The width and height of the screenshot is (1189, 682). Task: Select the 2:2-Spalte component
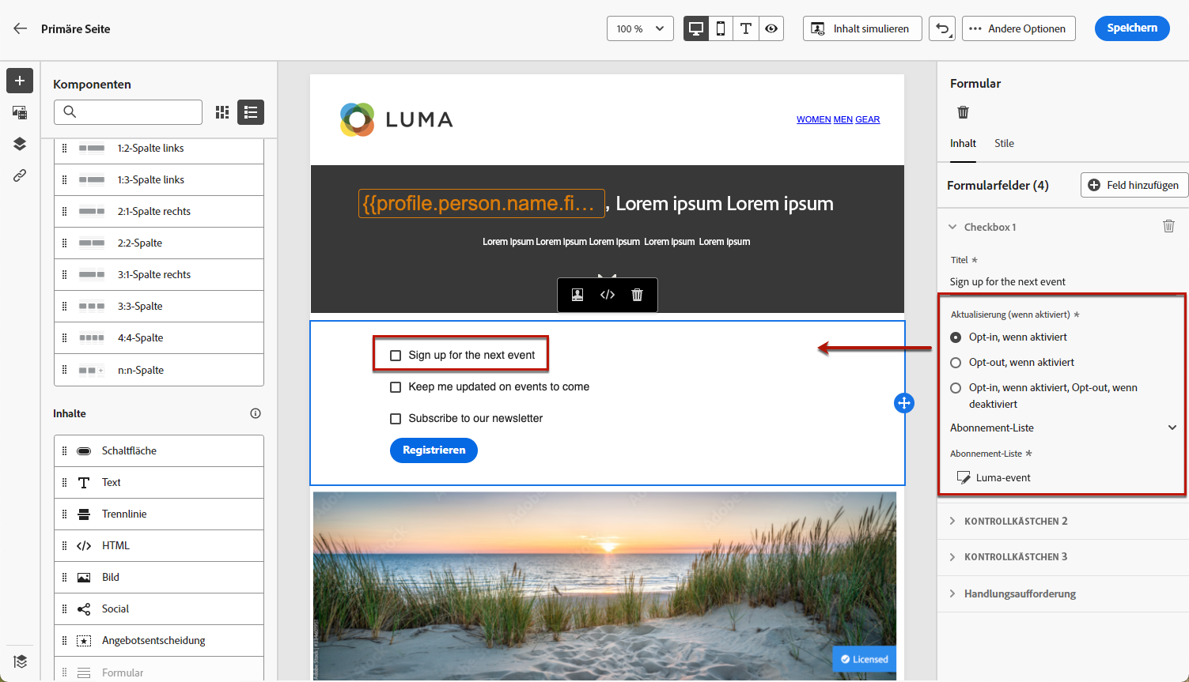click(159, 243)
